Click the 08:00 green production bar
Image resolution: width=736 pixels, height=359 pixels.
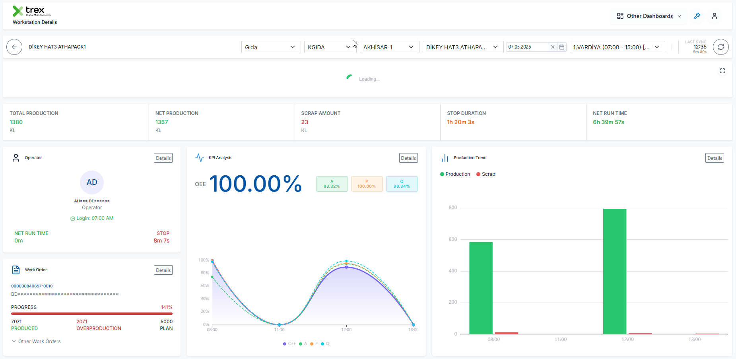click(481, 288)
